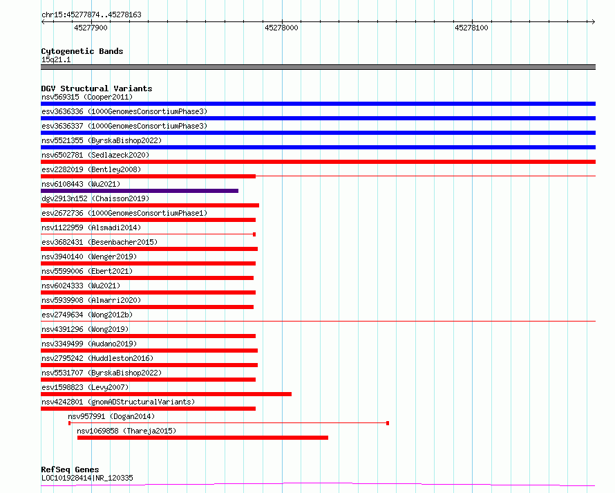Viewport: 615px width, 493px height.
Task: Click the esv3682431 (Besenbacher2015) label
Action: 100,242
